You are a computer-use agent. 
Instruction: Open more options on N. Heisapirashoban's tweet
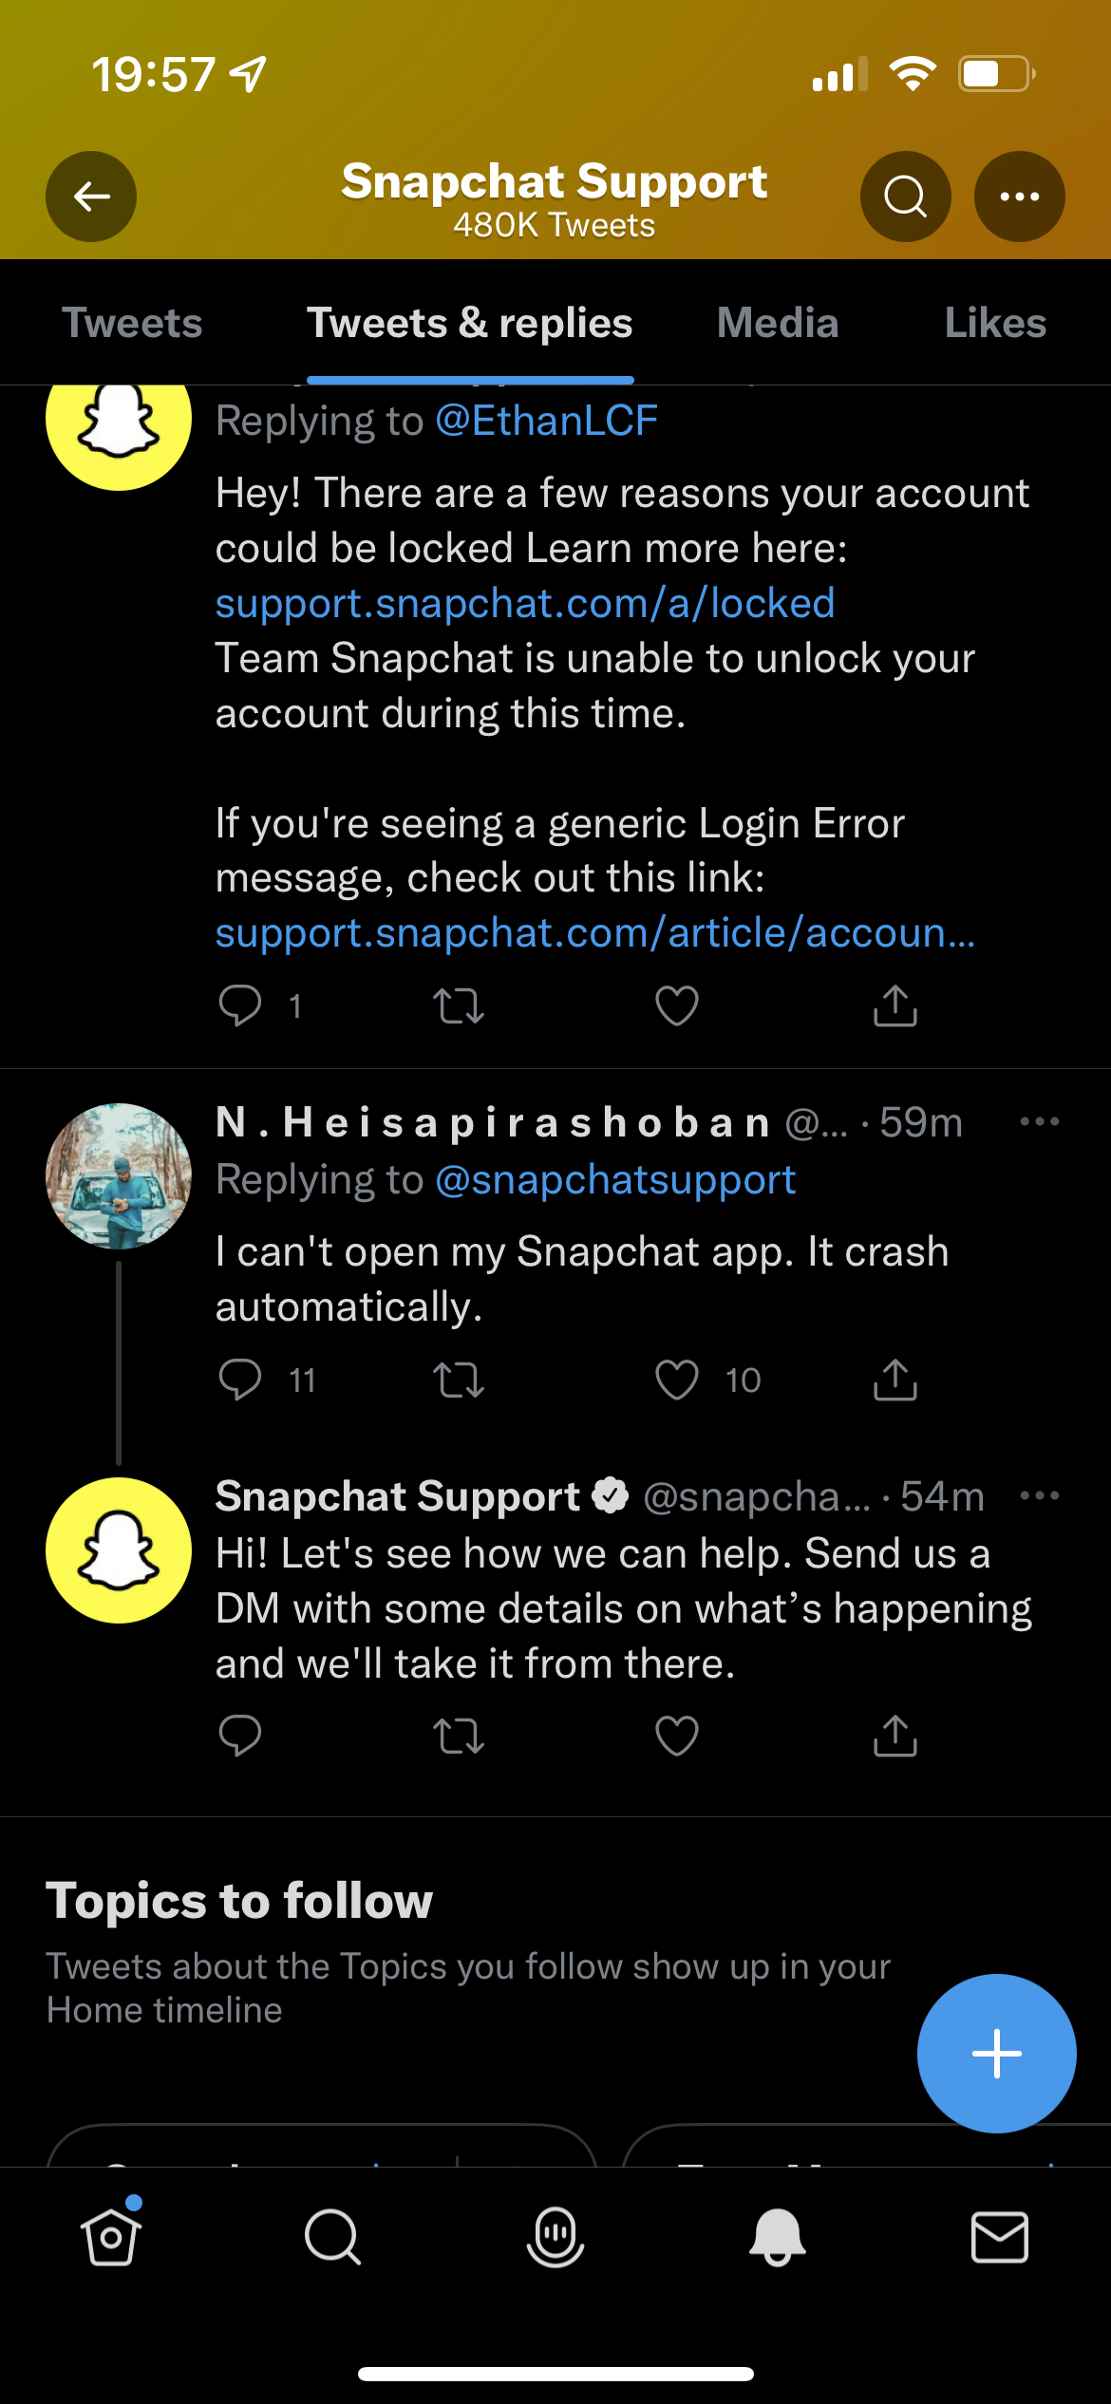point(1039,1122)
